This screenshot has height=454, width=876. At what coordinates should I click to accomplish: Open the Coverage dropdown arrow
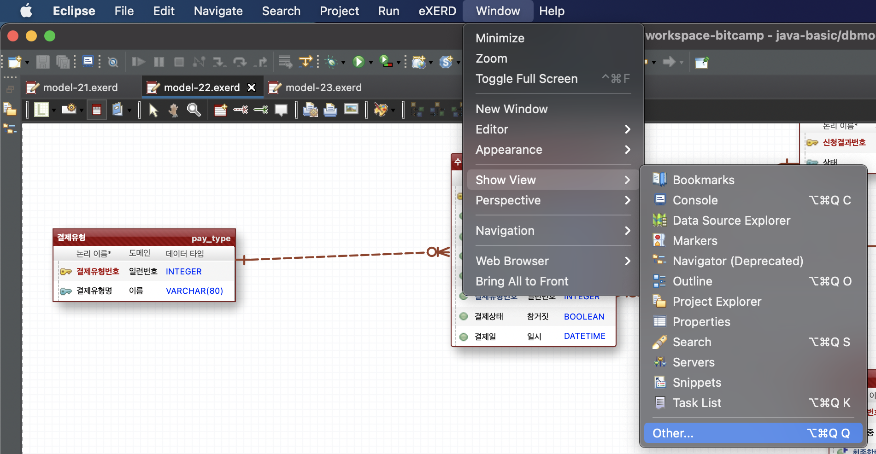(x=398, y=62)
